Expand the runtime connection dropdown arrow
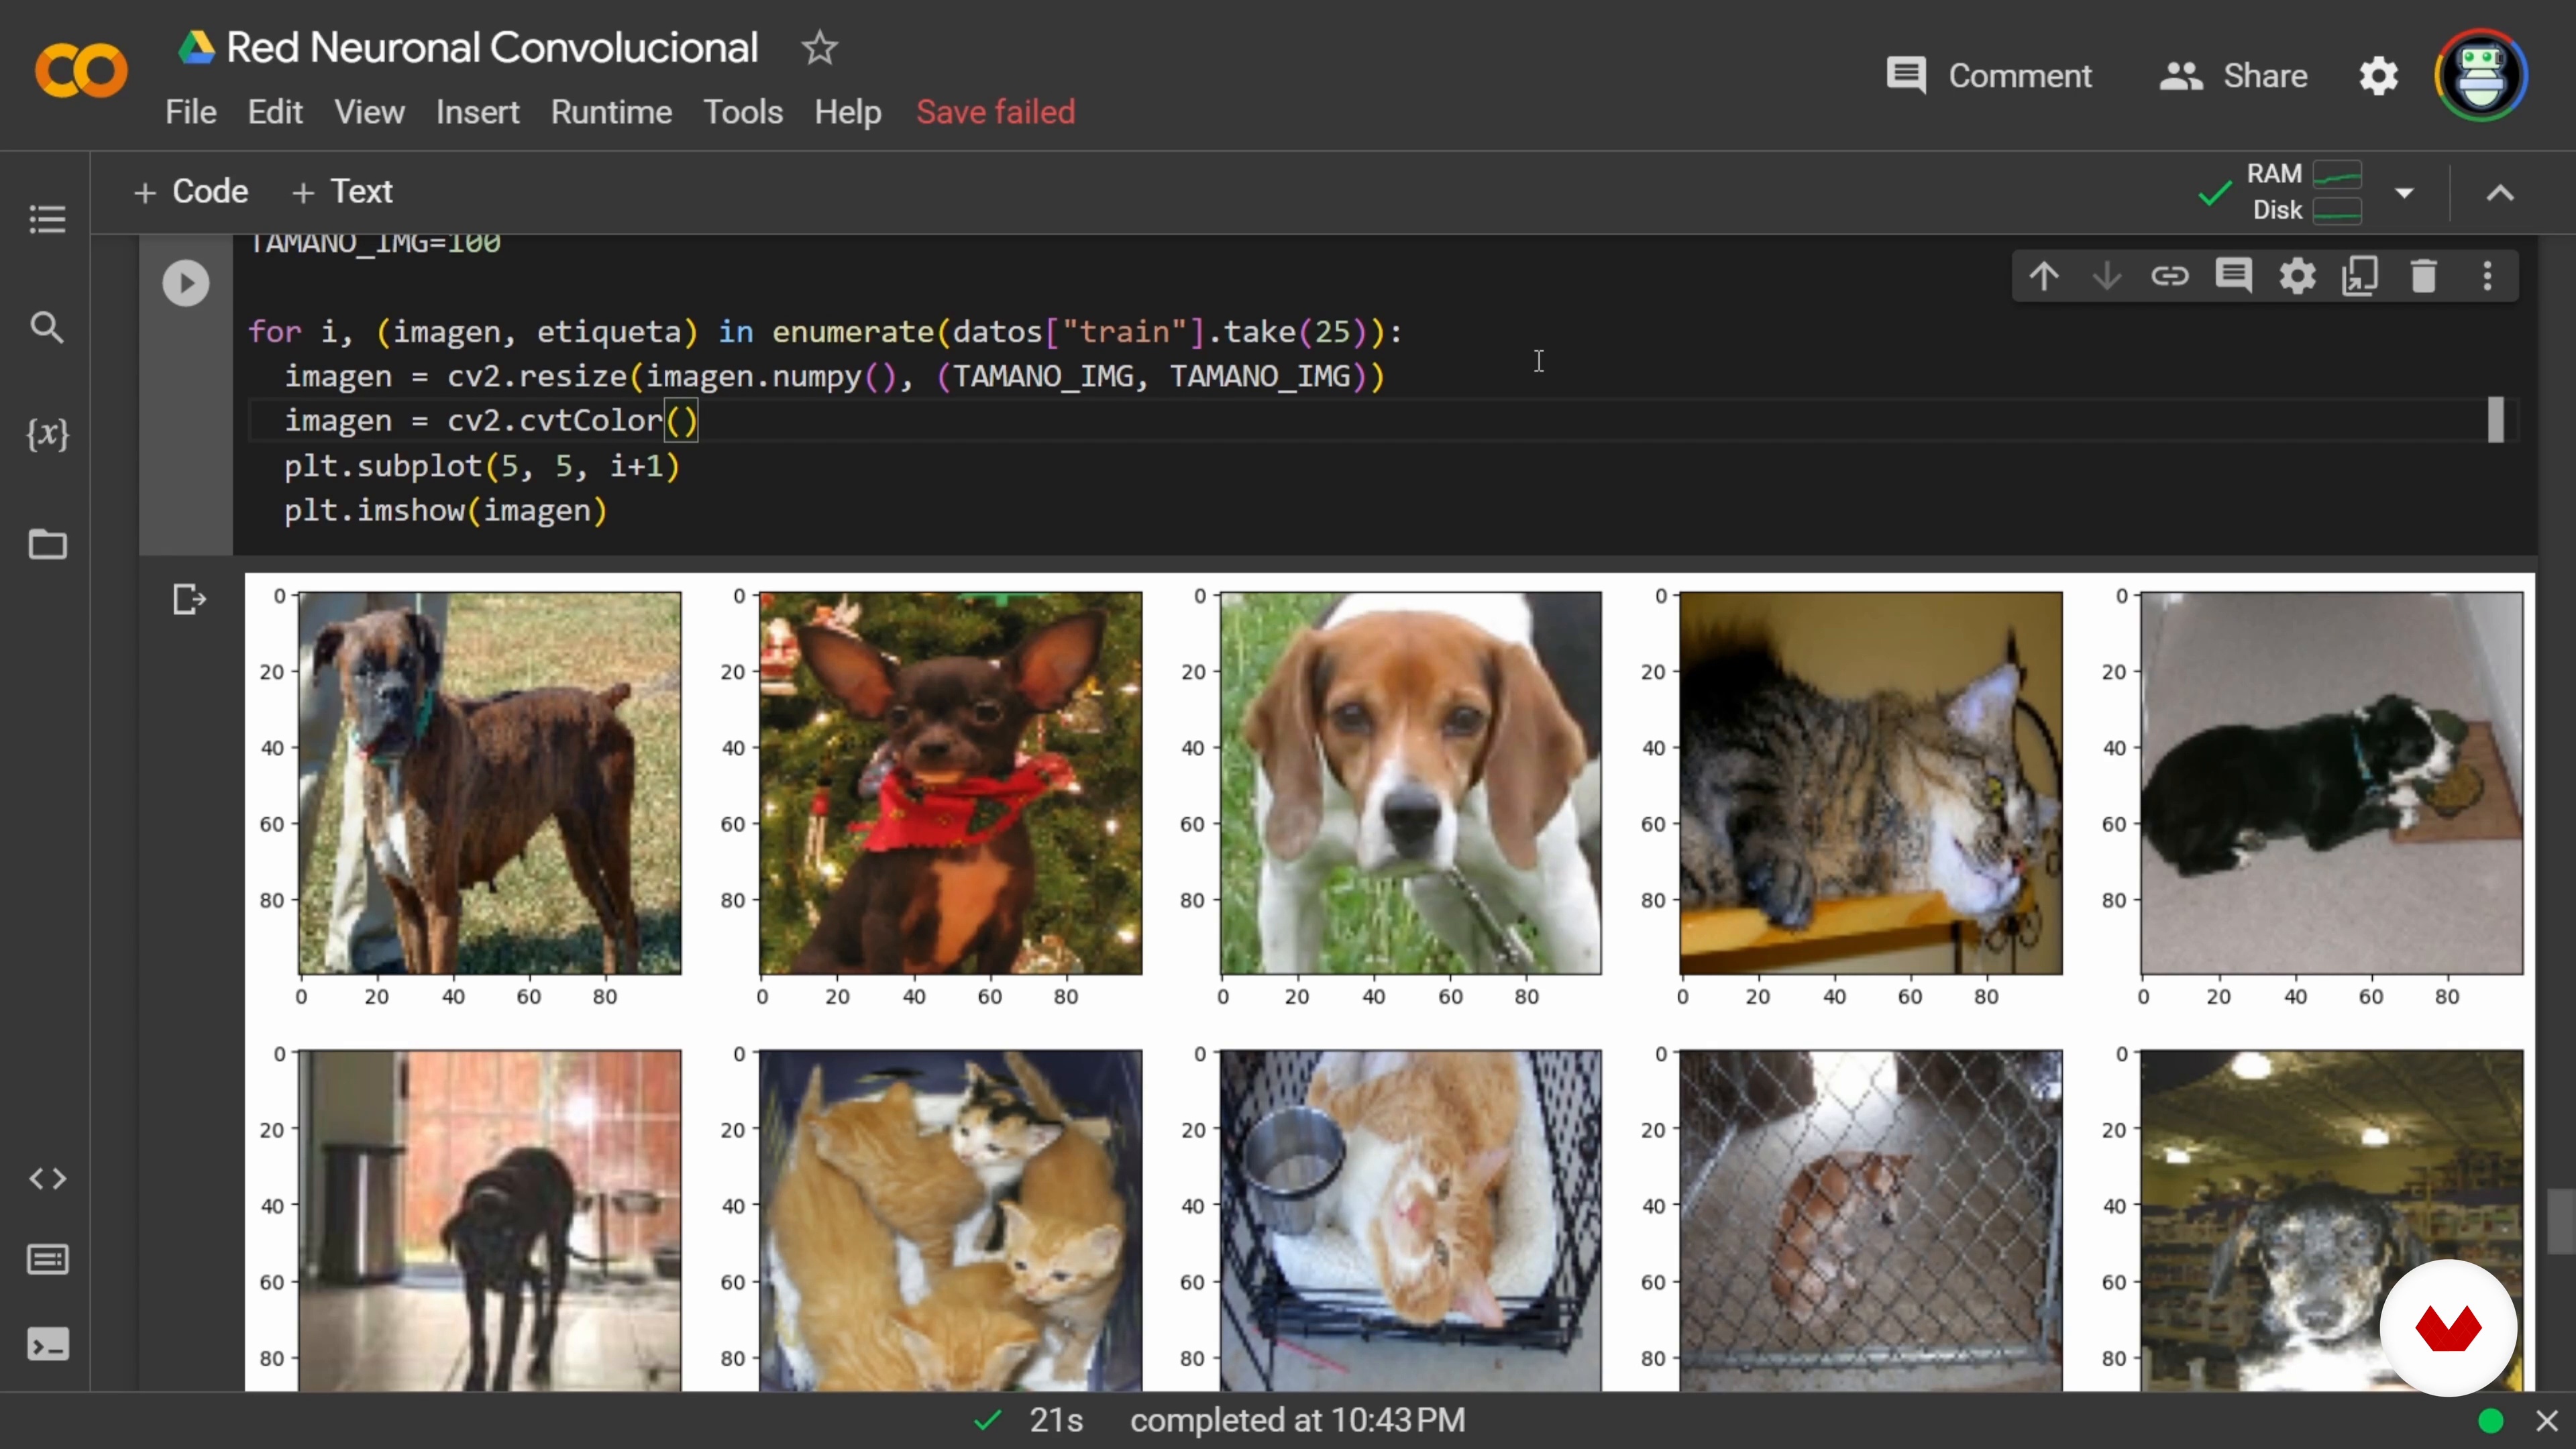This screenshot has width=2576, height=1449. [x=2405, y=192]
